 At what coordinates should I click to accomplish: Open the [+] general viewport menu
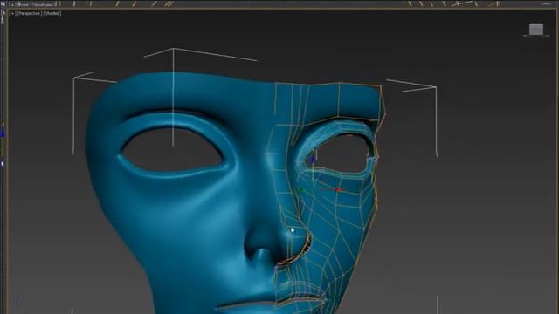tap(11, 13)
